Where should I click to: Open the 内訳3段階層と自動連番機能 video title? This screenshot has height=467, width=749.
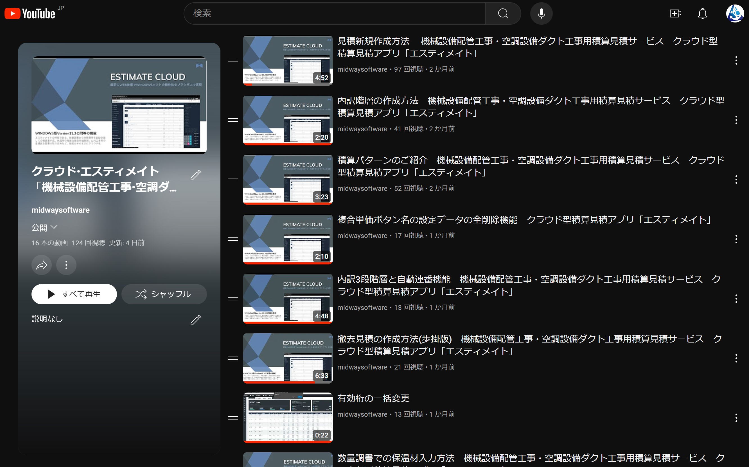529,286
